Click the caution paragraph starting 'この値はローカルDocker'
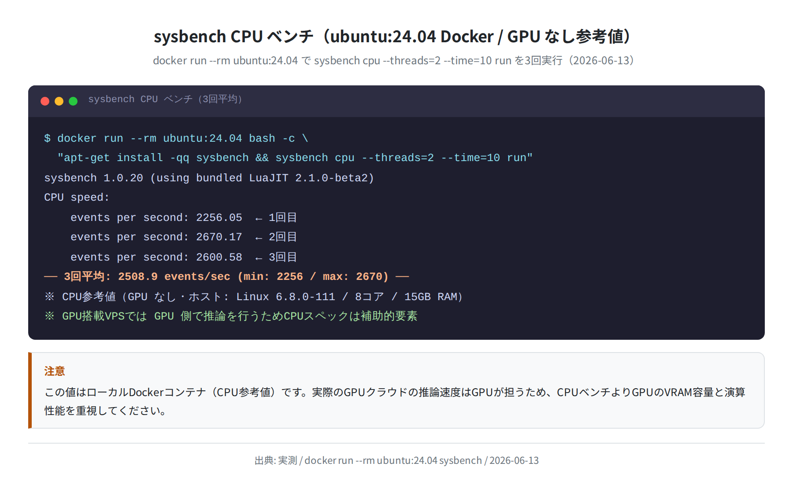793x485 pixels. (395, 401)
